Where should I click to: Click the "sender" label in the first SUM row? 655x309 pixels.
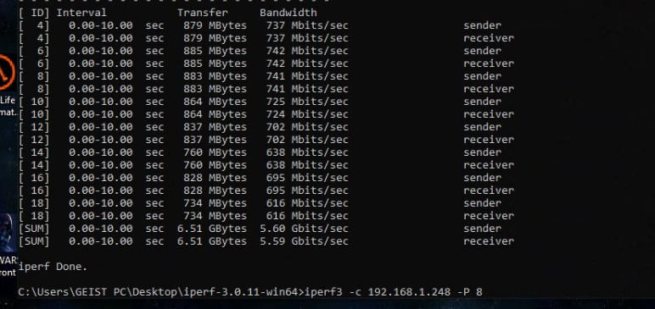pos(482,229)
